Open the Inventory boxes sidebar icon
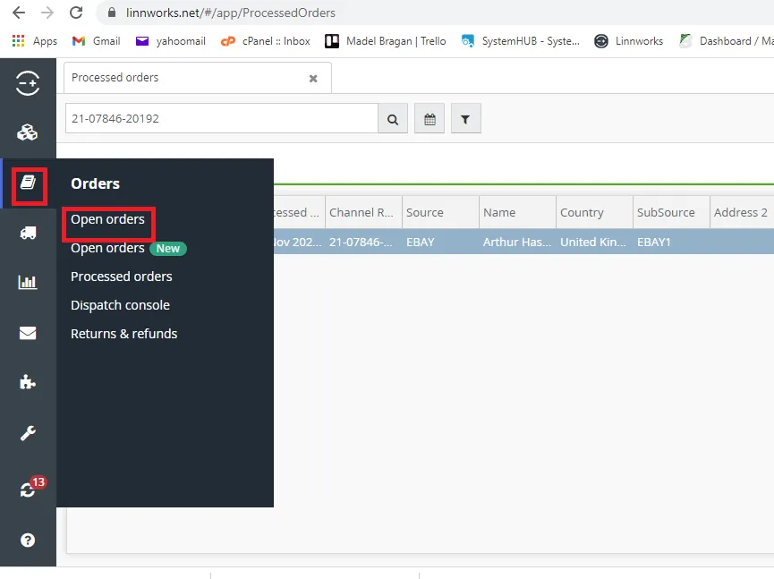The image size is (774, 579). click(x=28, y=132)
